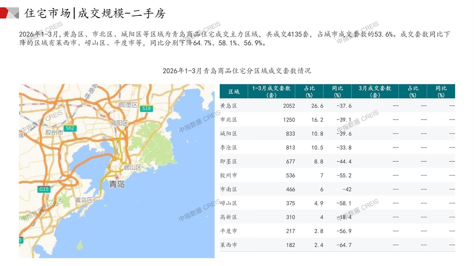Click the red logo icon beside the title
This screenshot has height=266, width=474.
(8, 13)
